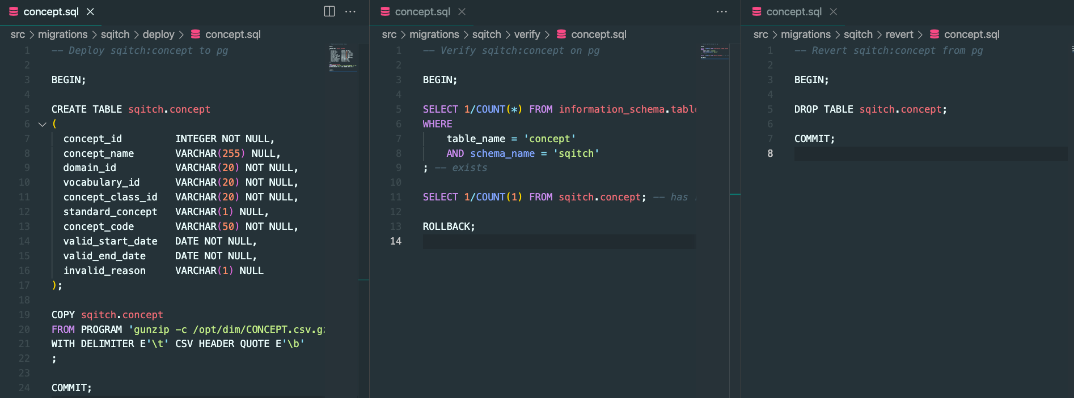Place cursor on the 'domain_id' column line
This screenshot has height=398, width=1074.
click(x=181, y=168)
